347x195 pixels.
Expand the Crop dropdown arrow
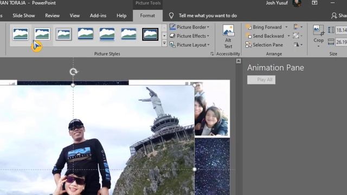(x=318, y=46)
